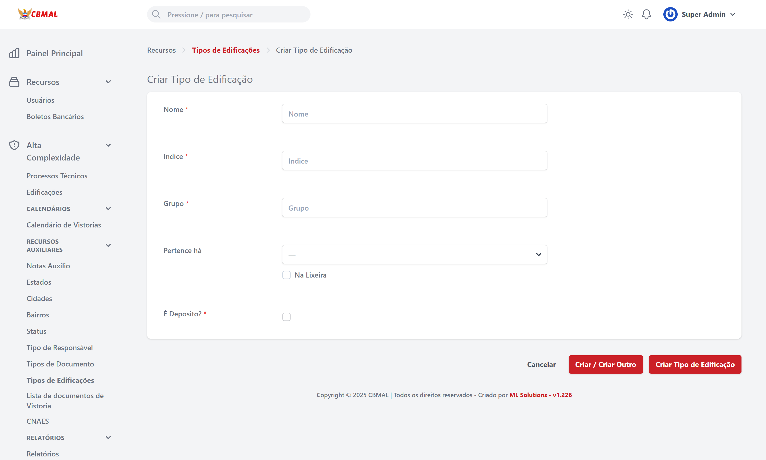
Task: Collapse the Recursos Auxiliares section
Action: tap(108, 245)
